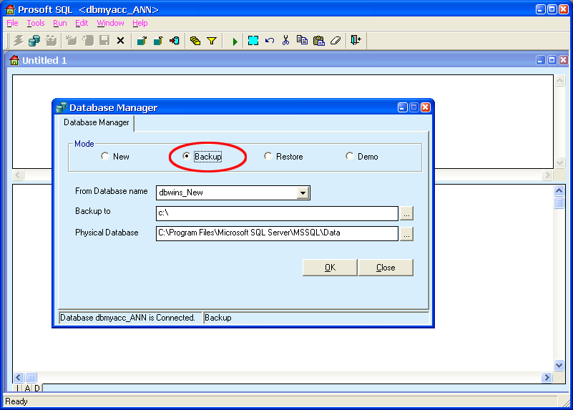Open the Window menu
Image resolution: width=573 pixels, height=410 pixels.
point(110,23)
